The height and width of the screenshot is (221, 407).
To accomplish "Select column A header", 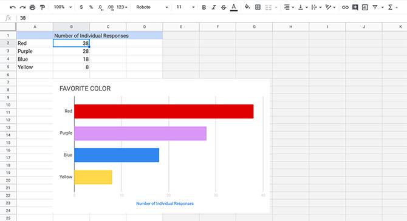I will click(x=35, y=27).
